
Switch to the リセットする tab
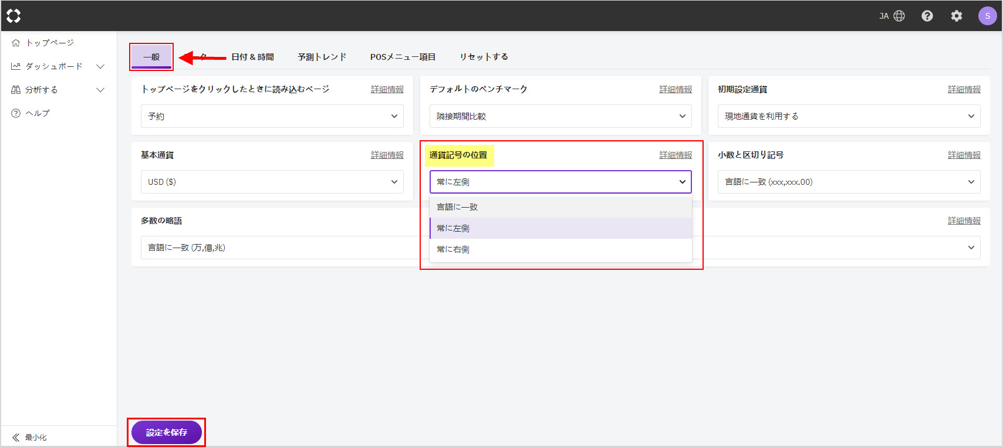[484, 57]
